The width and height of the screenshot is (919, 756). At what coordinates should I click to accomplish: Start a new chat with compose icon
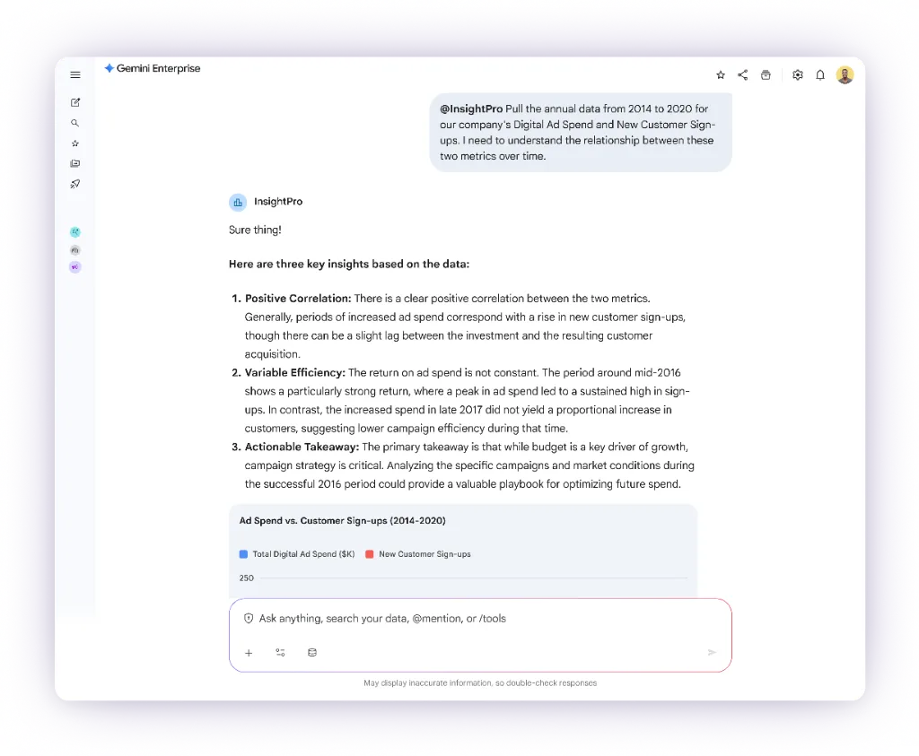point(75,102)
